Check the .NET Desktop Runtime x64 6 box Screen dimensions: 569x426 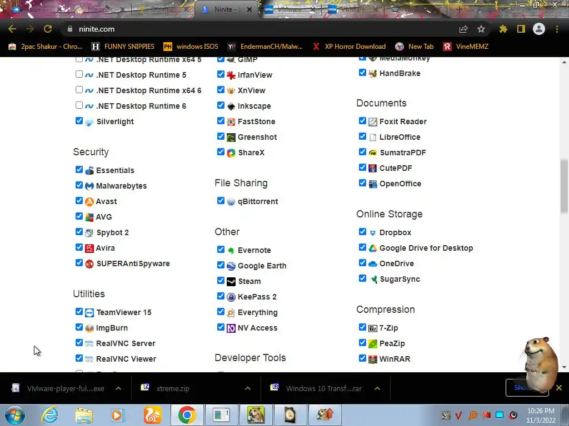tap(79, 90)
